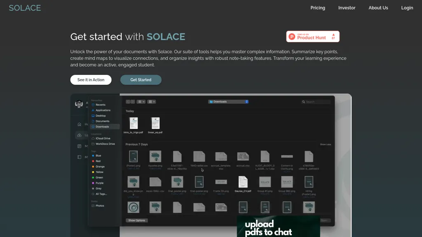The image size is (422, 237).
Task: Click the Get Started button
Action: 141,79
